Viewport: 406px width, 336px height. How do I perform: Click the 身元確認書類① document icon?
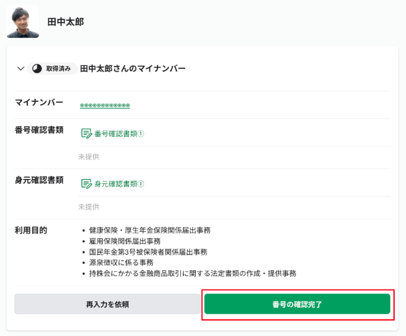click(x=86, y=184)
